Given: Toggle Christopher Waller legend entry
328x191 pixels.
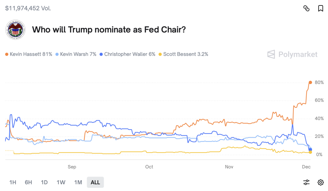Looking at the screenshot, I should 127,54.
